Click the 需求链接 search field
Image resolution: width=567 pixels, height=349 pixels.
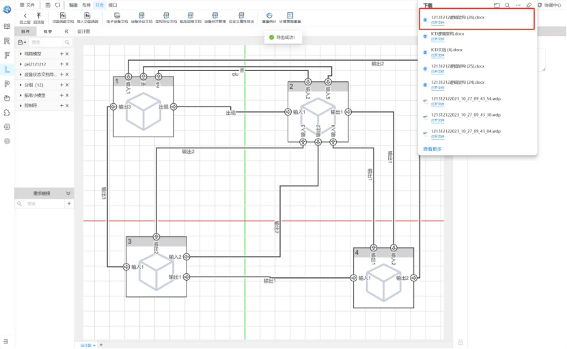tap(44, 204)
